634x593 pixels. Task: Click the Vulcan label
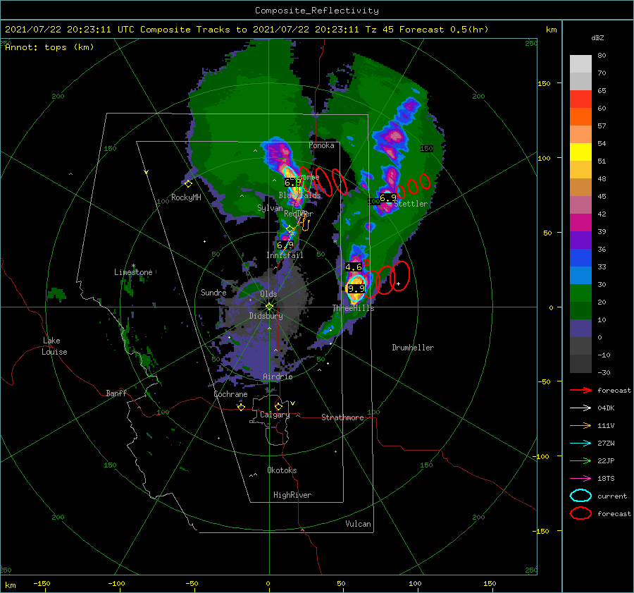click(x=358, y=524)
